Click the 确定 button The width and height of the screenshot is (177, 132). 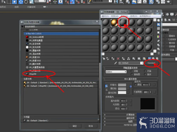[75, 126]
